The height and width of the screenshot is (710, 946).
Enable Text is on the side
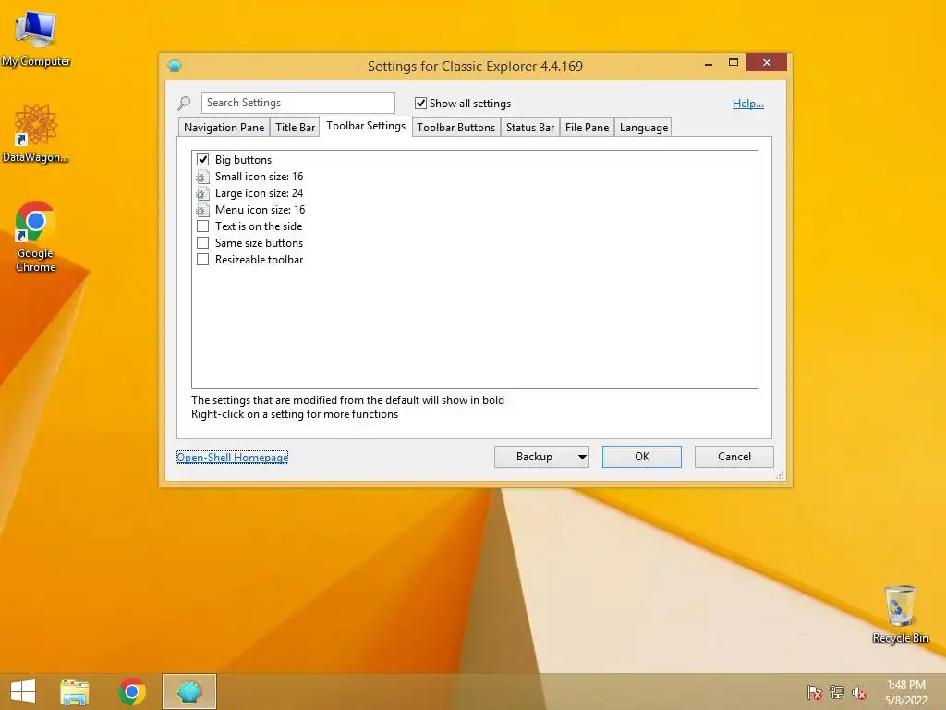(202, 226)
